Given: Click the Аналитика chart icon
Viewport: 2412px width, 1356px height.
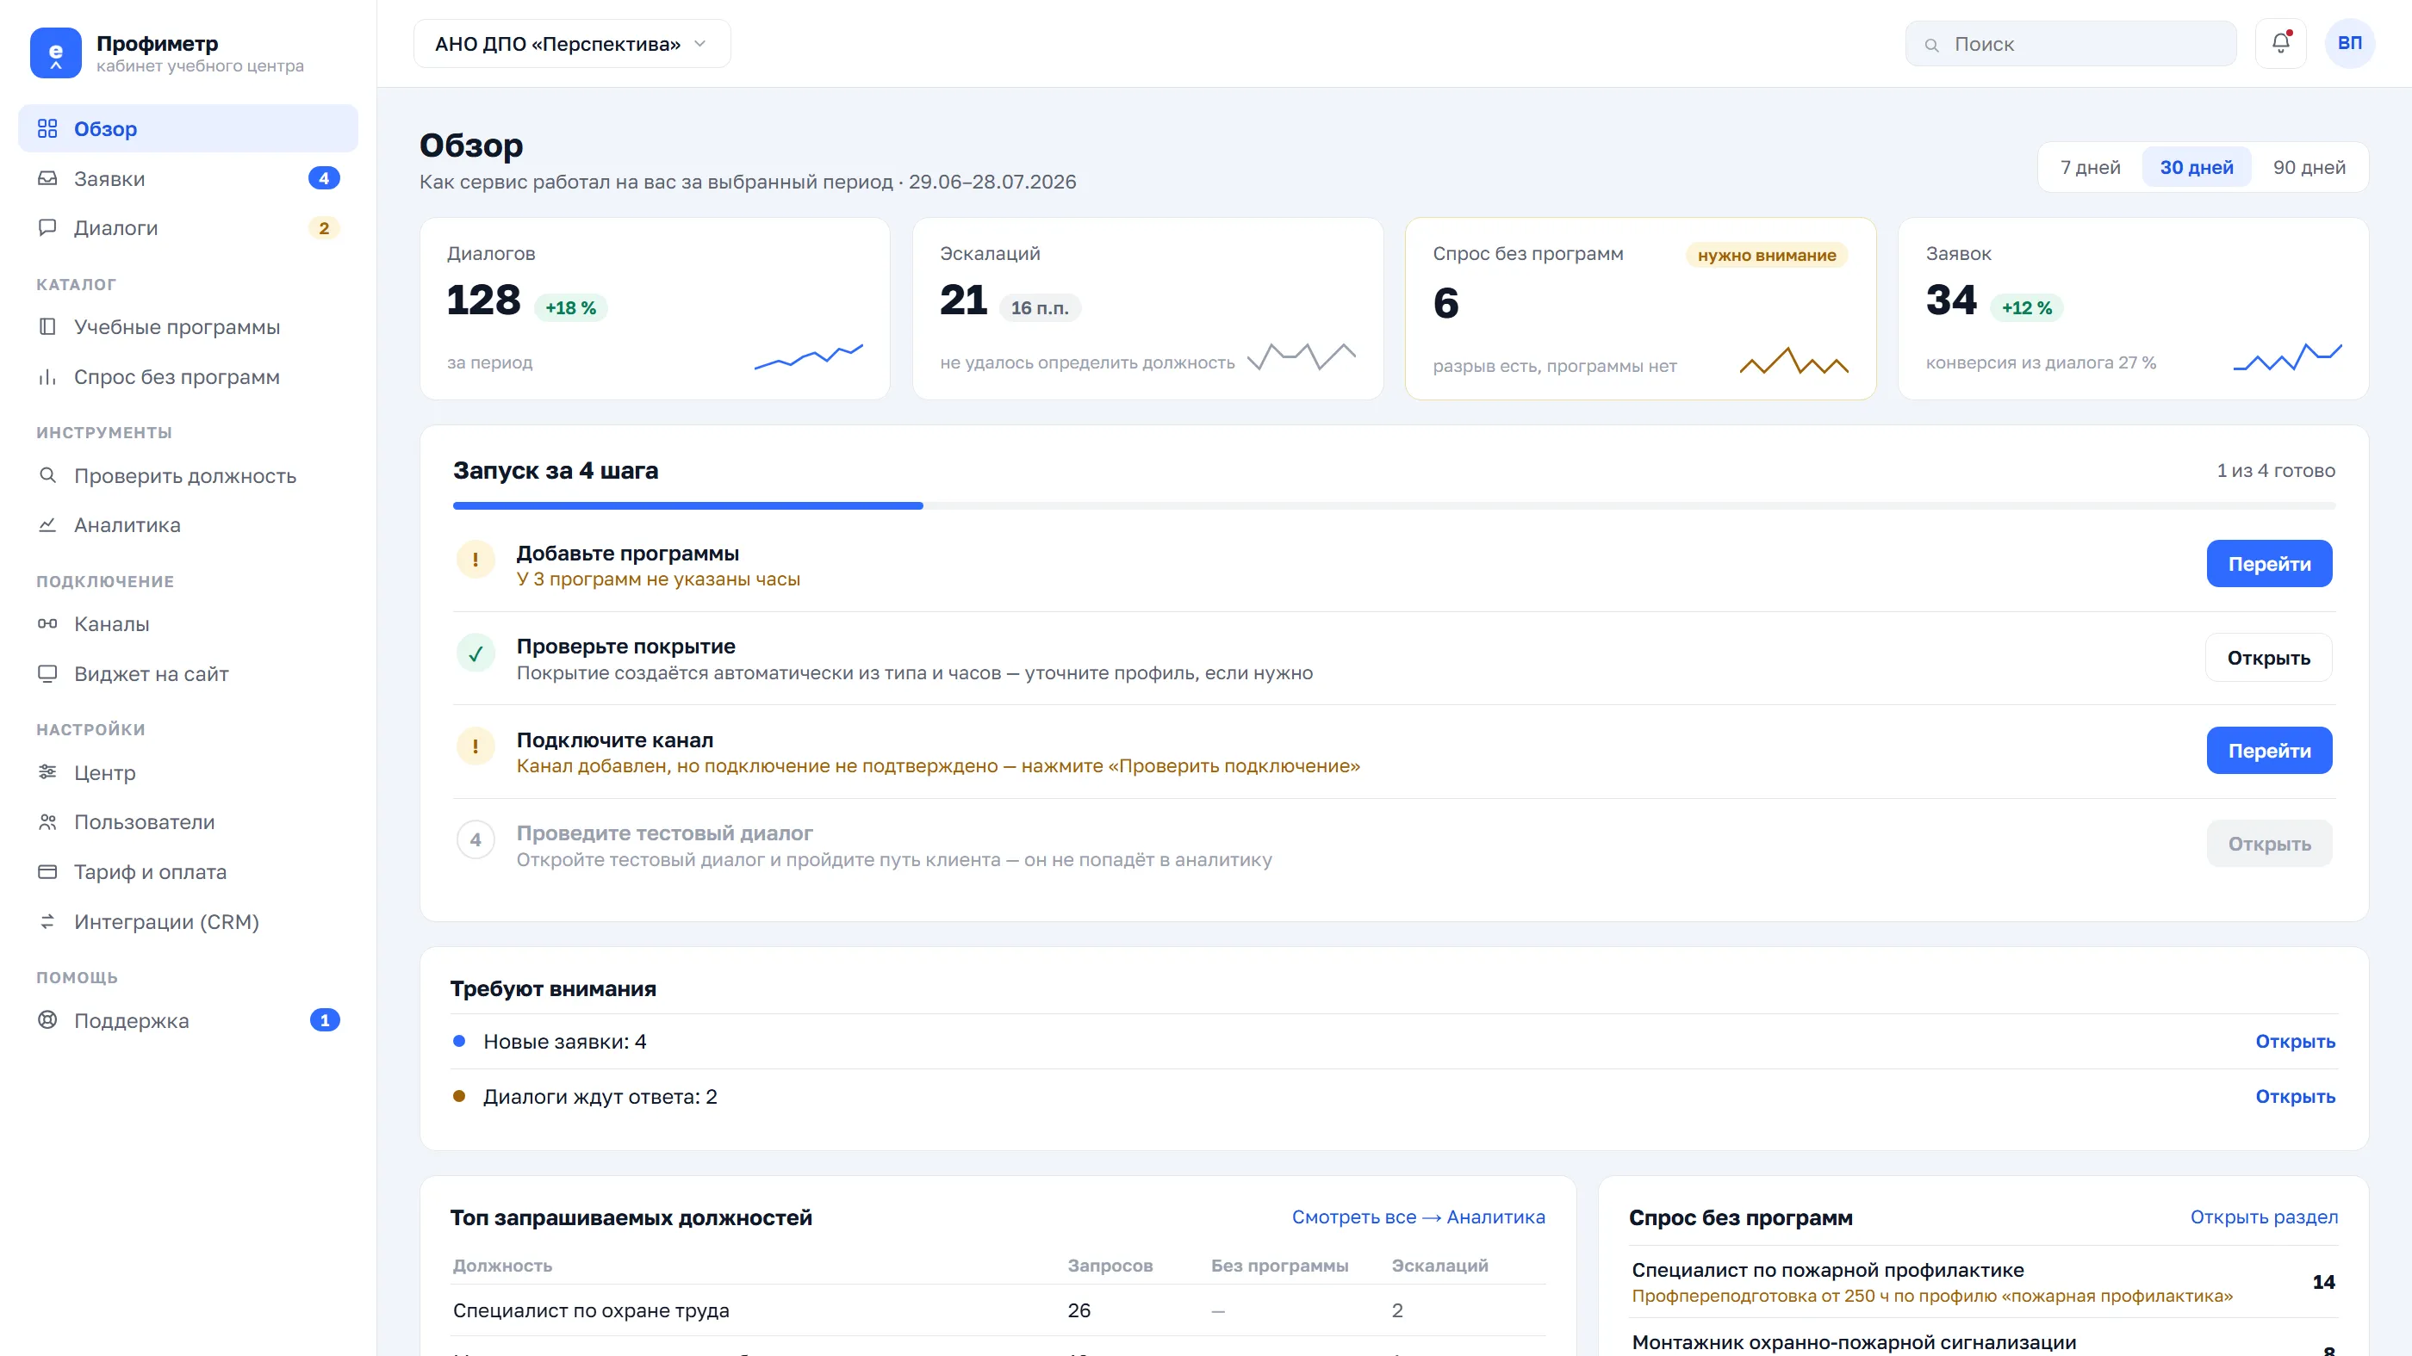Looking at the screenshot, I should [x=47, y=525].
